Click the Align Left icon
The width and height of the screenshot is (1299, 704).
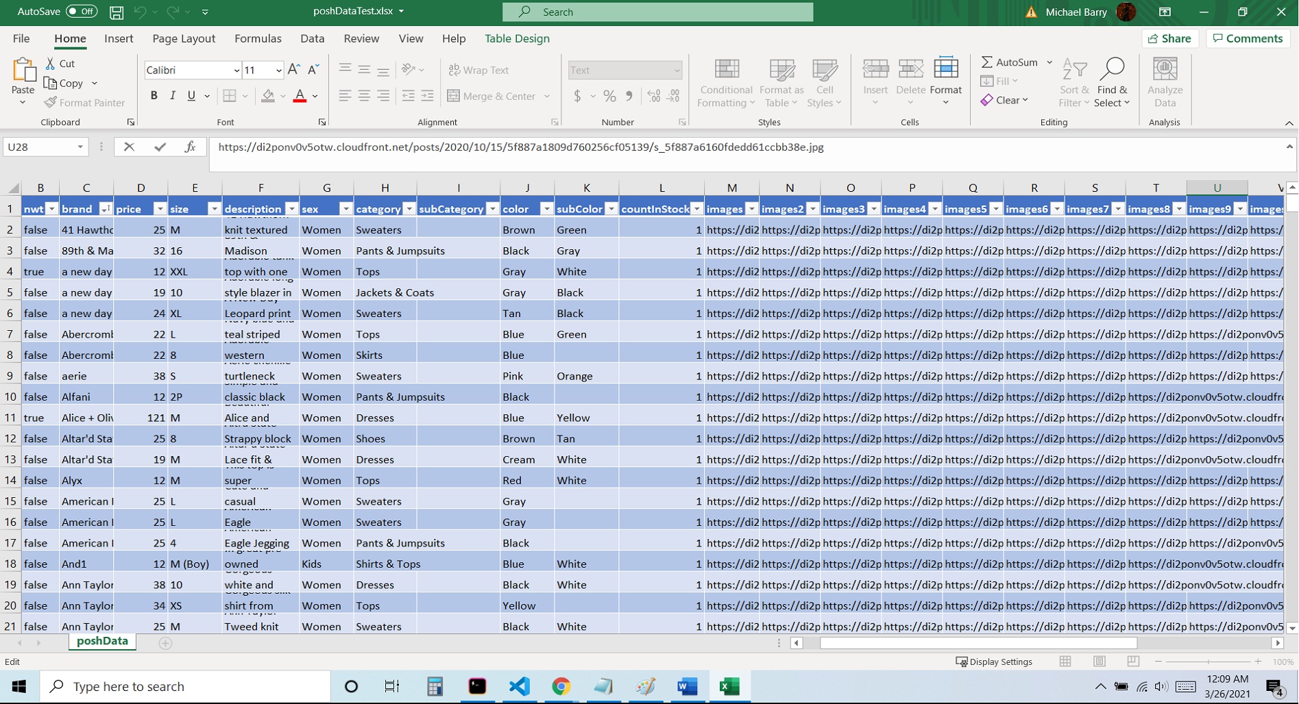tap(345, 96)
